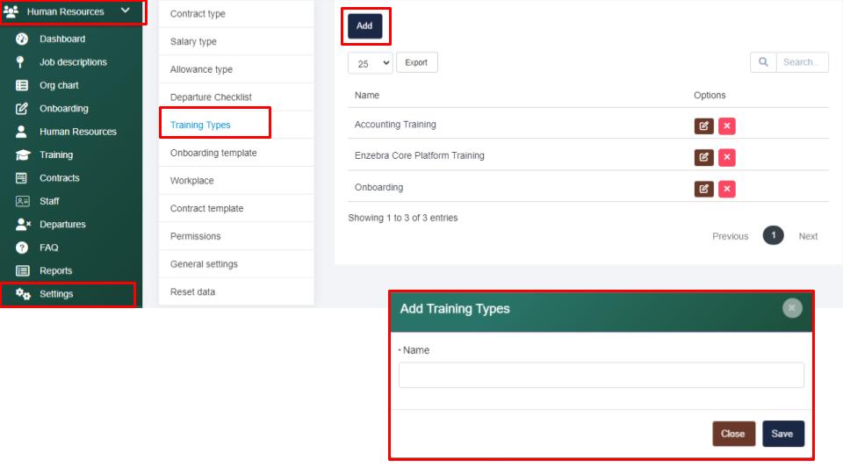This screenshot has height=474, width=843.
Task: Open the Export options button
Action: (x=416, y=63)
